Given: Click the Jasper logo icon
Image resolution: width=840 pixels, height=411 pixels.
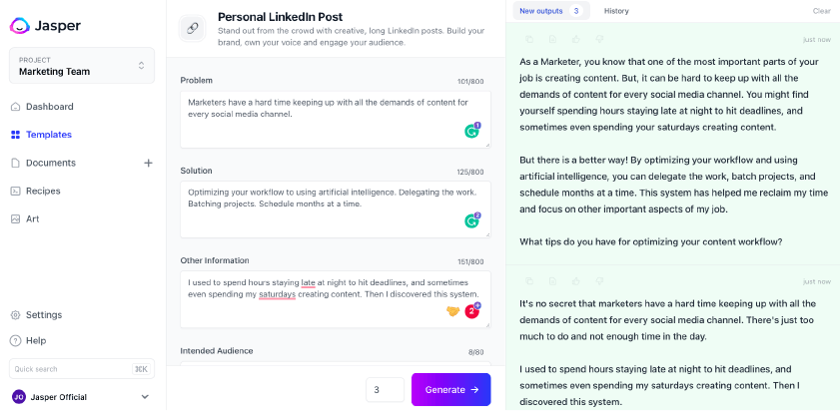Looking at the screenshot, I should [x=20, y=25].
